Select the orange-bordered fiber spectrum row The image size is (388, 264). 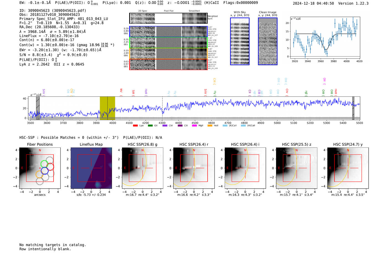point(169,53)
